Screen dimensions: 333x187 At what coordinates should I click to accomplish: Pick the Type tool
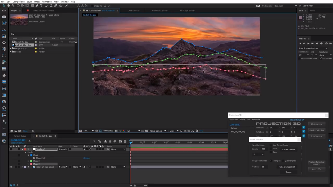point(41,6)
